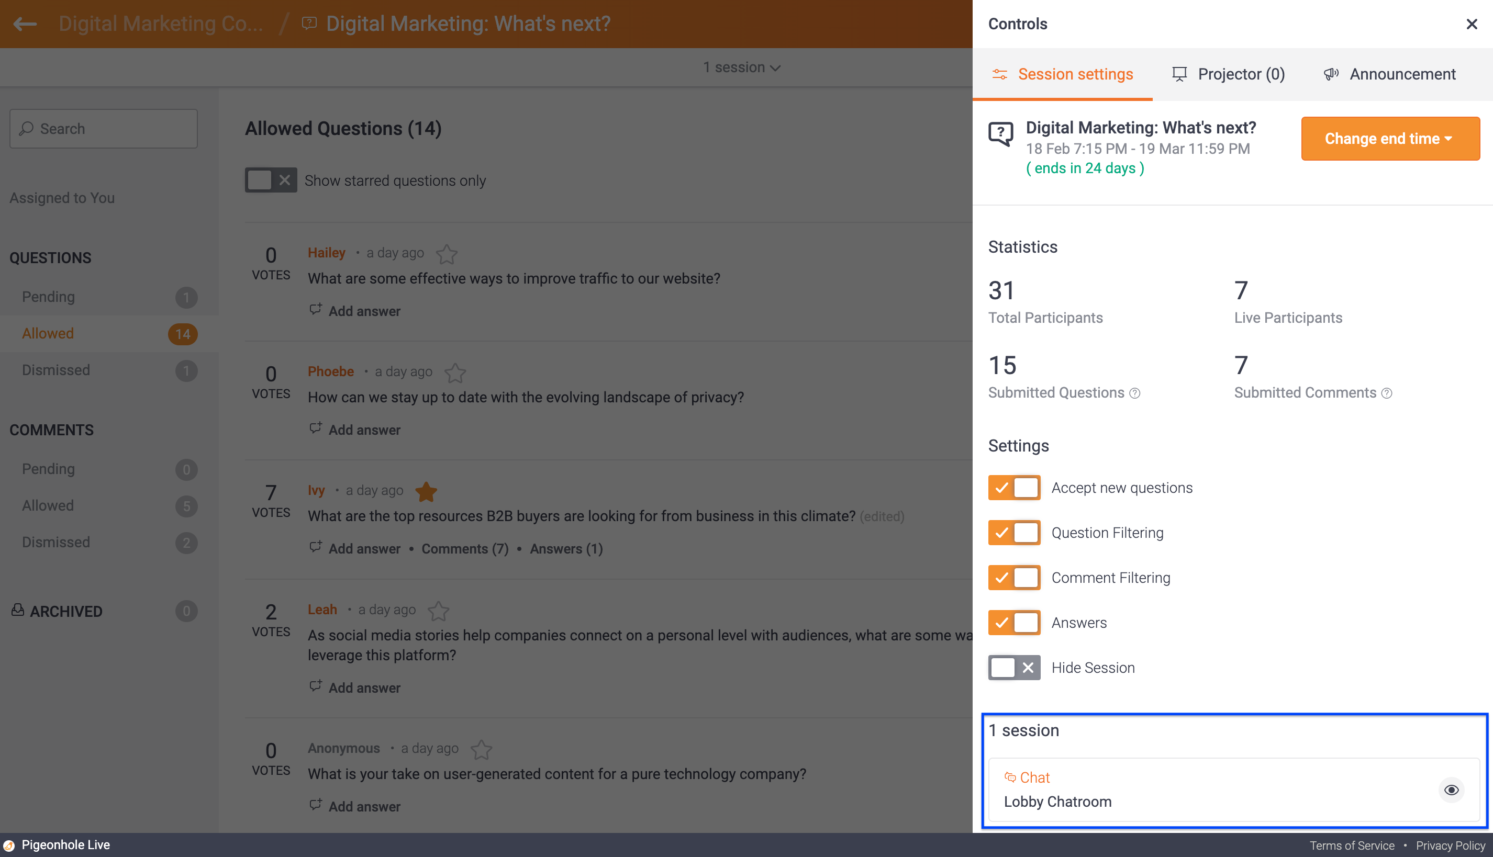Click the author name Hailey
1493x857 pixels.
(x=326, y=253)
